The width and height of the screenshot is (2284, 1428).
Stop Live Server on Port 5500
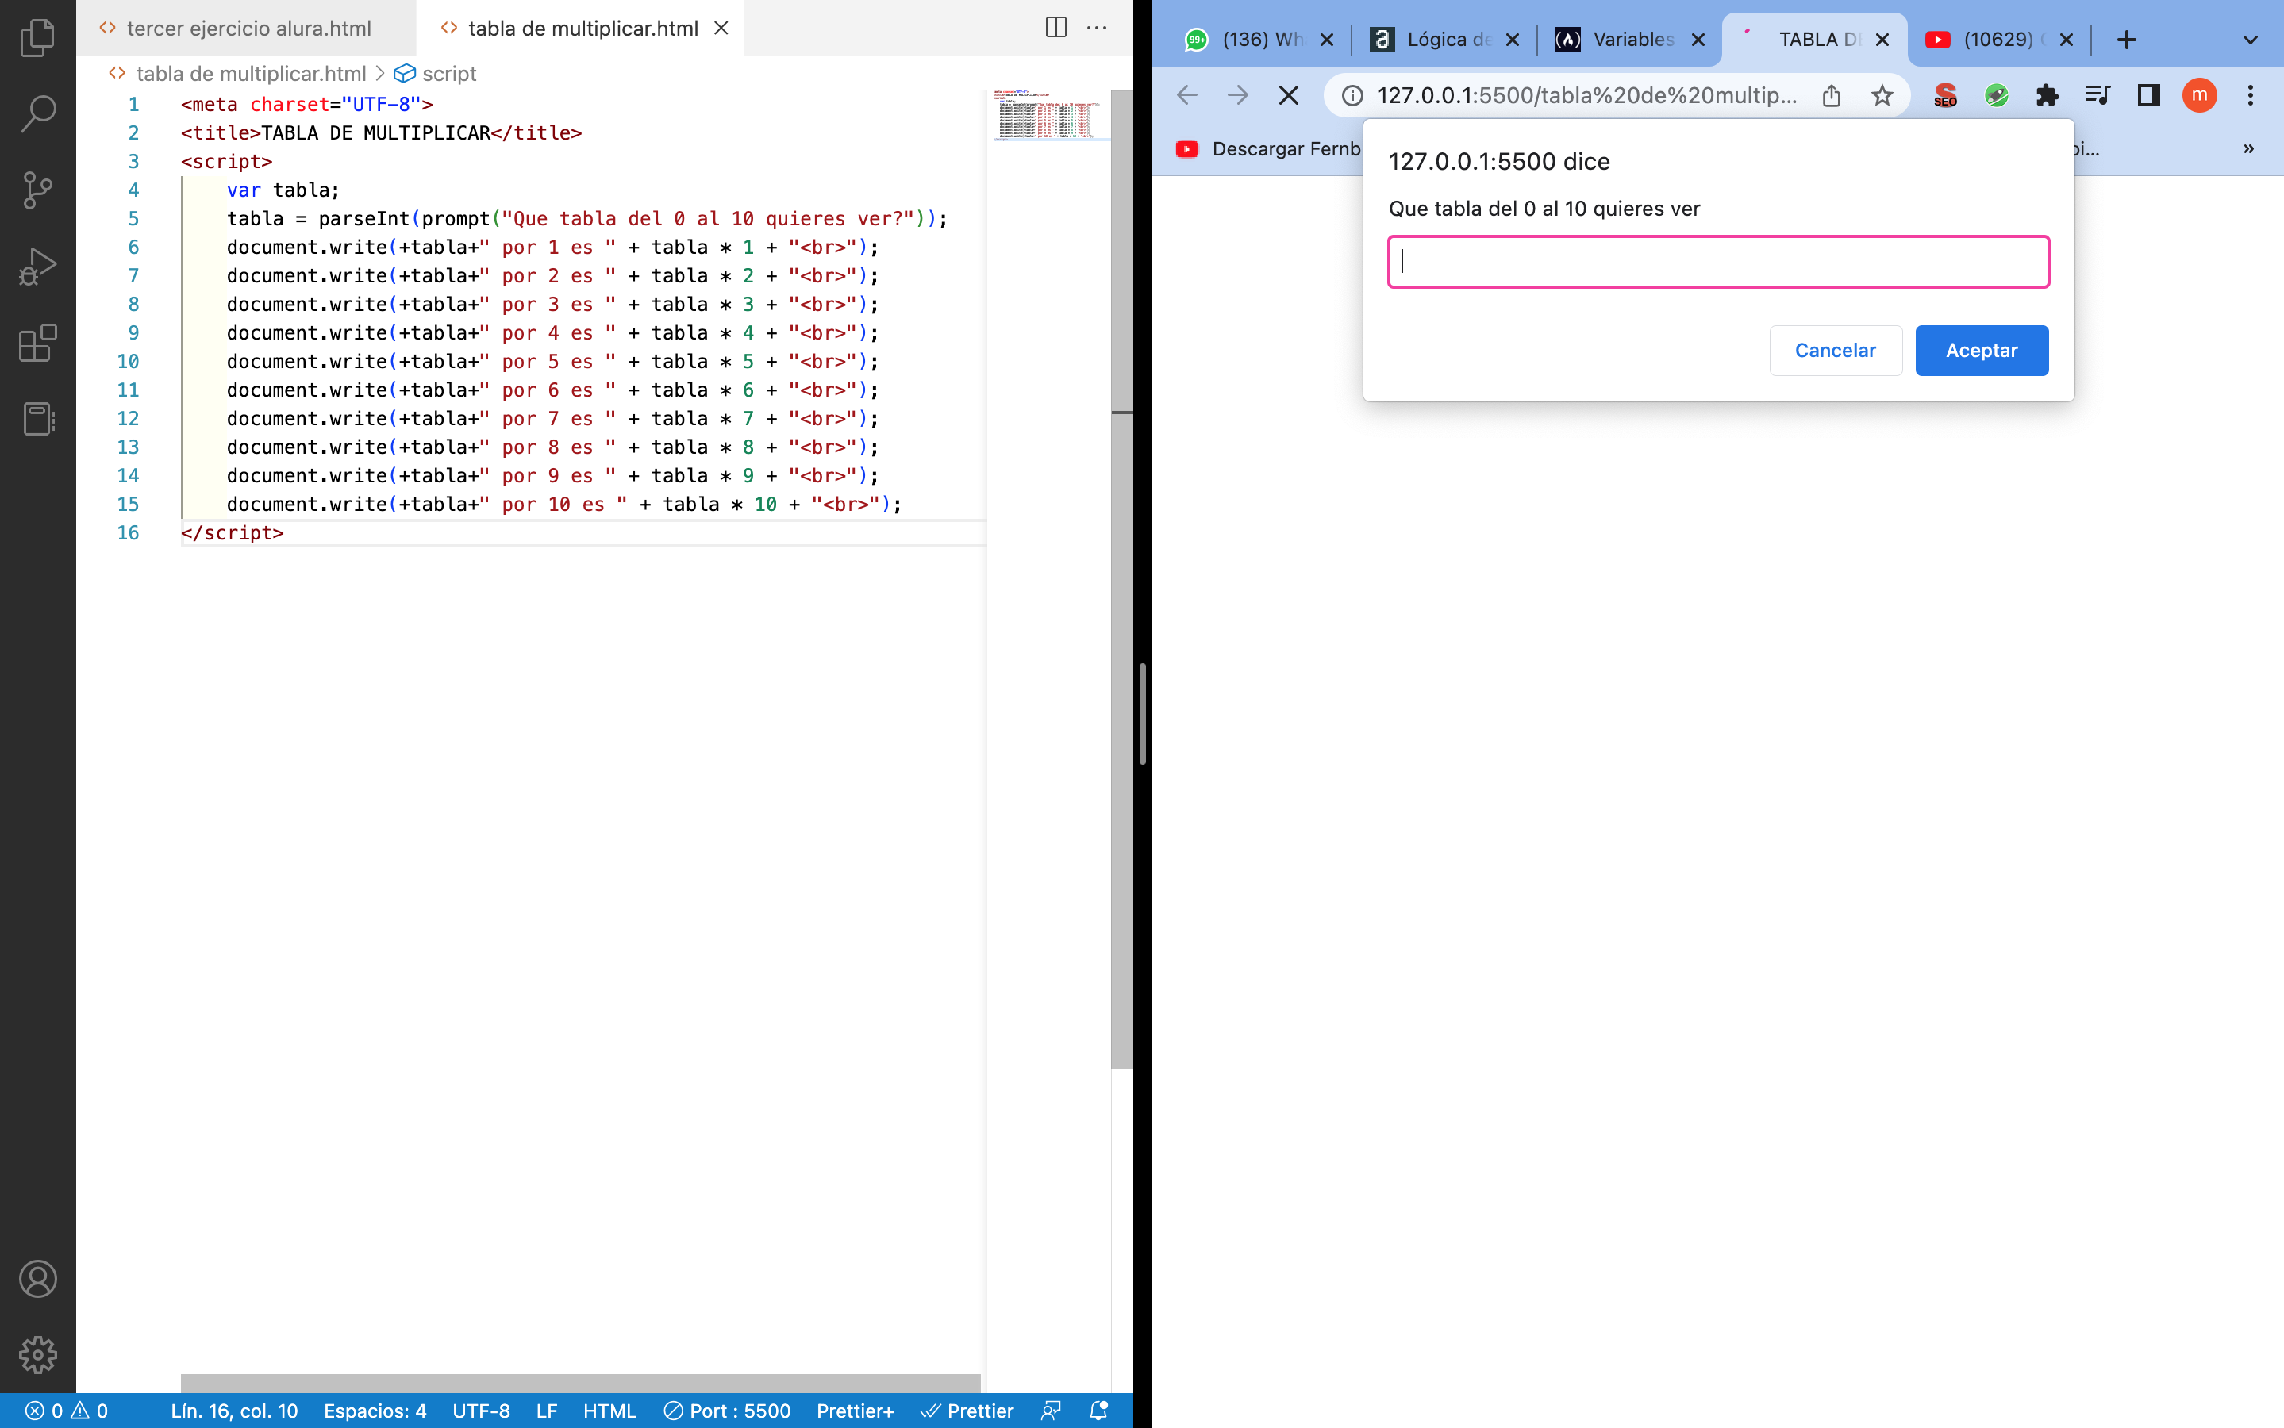(x=727, y=1410)
